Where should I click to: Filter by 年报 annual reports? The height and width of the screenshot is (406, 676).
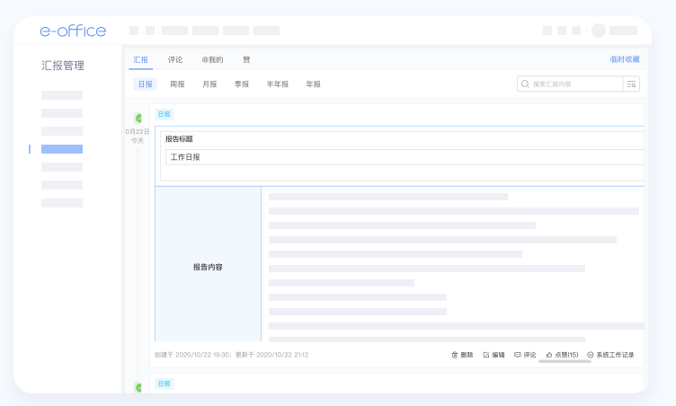313,84
